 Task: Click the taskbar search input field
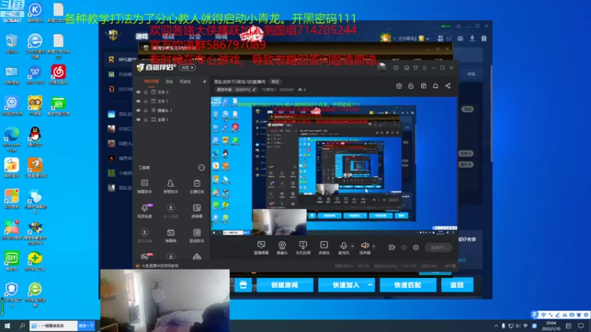54,325
